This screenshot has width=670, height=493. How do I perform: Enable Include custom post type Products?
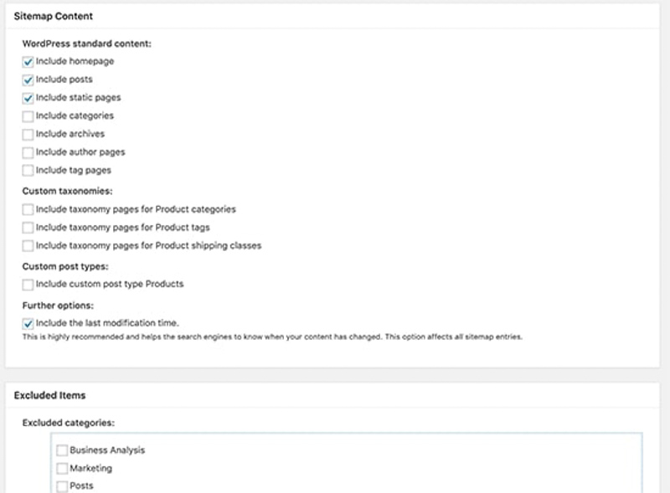pyautogui.click(x=28, y=285)
